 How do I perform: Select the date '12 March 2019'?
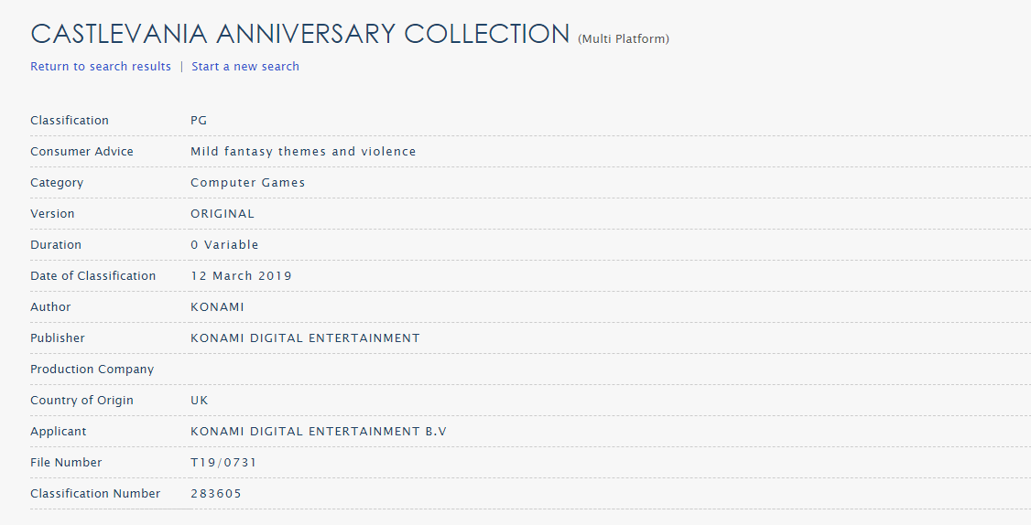[x=241, y=276]
